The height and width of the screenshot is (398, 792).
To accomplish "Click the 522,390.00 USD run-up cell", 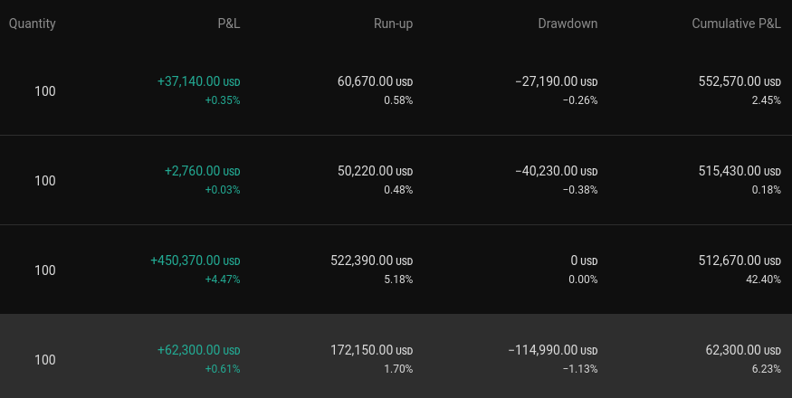I will coord(371,261).
